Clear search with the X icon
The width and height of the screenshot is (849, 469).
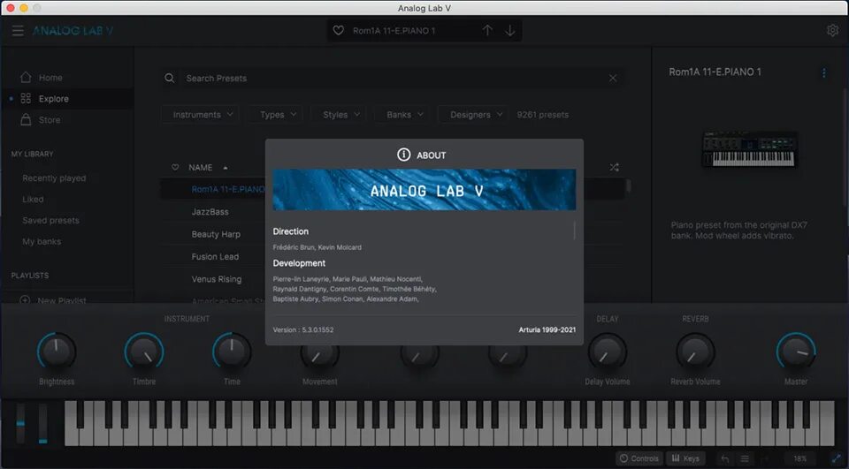pos(612,78)
